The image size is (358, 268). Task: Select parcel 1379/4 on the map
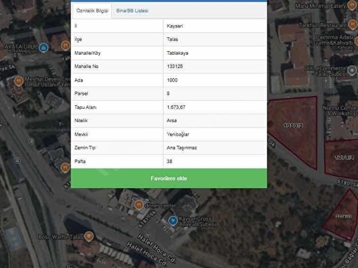click(x=342, y=159)
